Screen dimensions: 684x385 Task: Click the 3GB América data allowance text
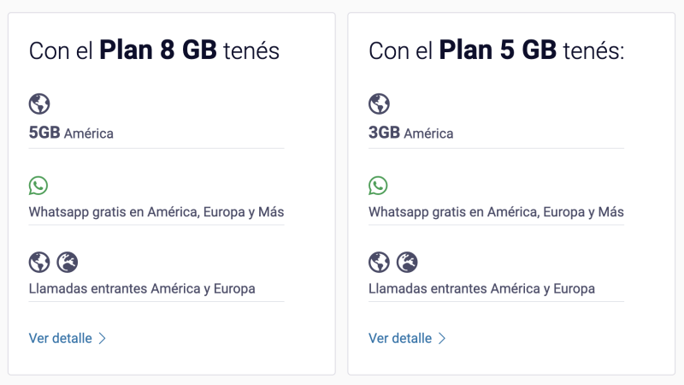[x=411, y=133]
